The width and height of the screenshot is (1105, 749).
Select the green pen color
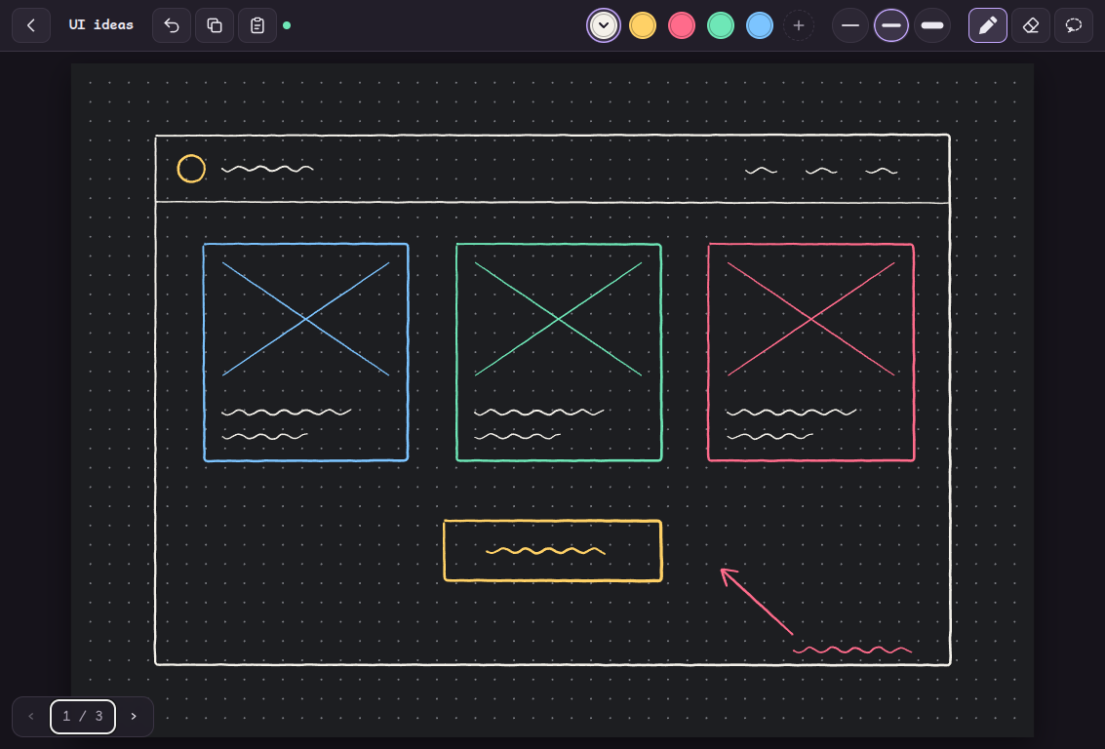[720, 25]
